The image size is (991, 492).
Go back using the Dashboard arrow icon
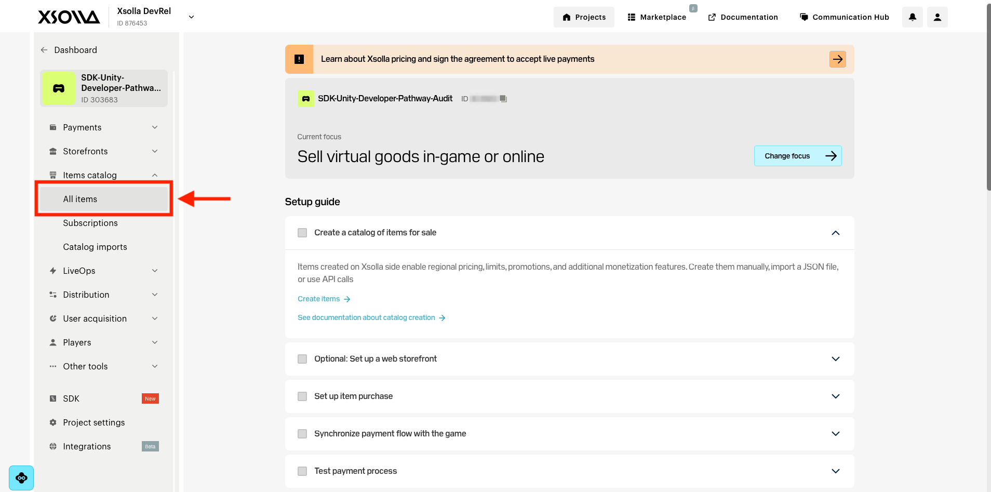pos(44,50)
